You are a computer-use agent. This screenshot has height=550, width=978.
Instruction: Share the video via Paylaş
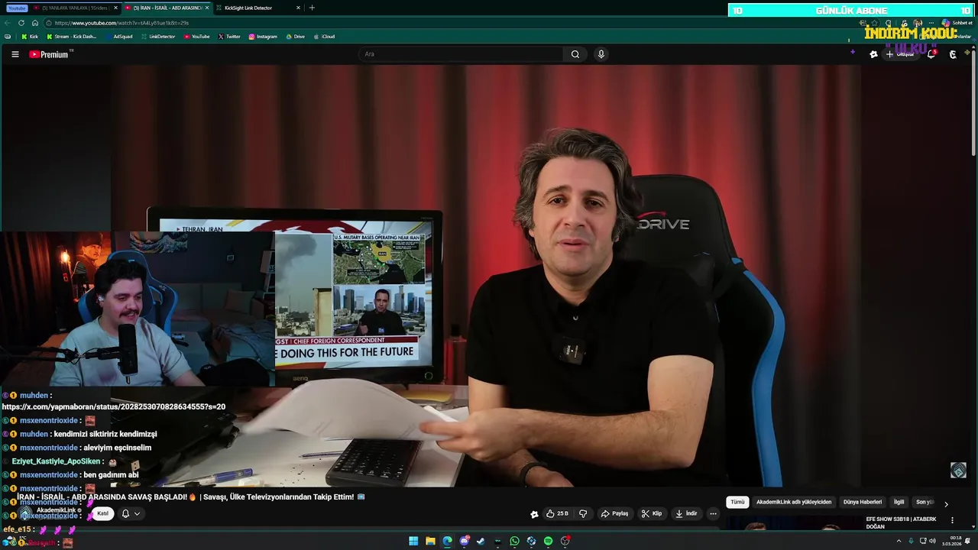click(614, 514)
